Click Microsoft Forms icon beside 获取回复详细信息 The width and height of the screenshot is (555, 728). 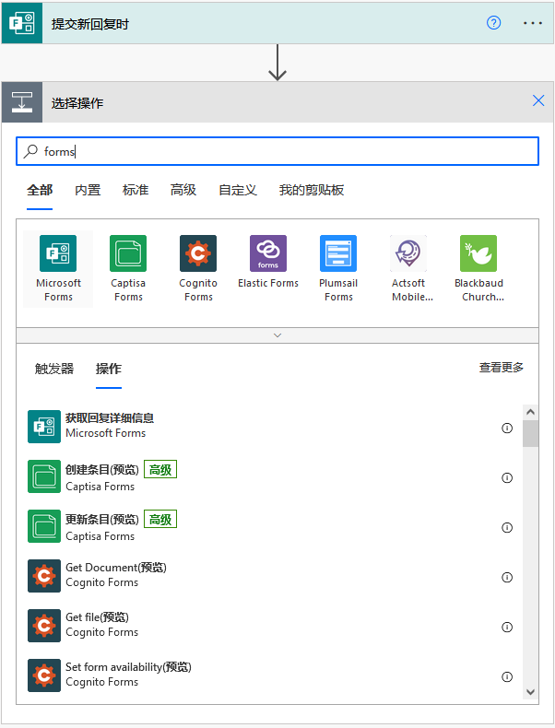[44, 427]
